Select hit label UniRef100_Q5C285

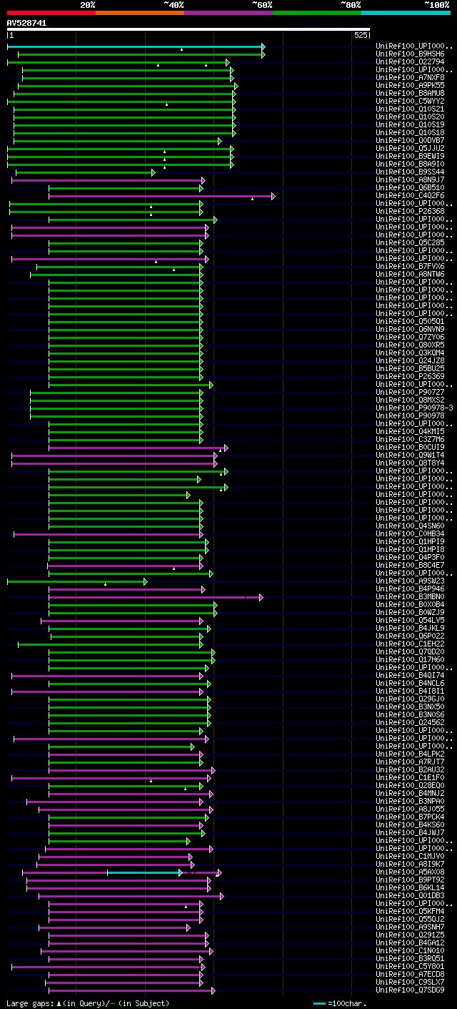[410, 242]
